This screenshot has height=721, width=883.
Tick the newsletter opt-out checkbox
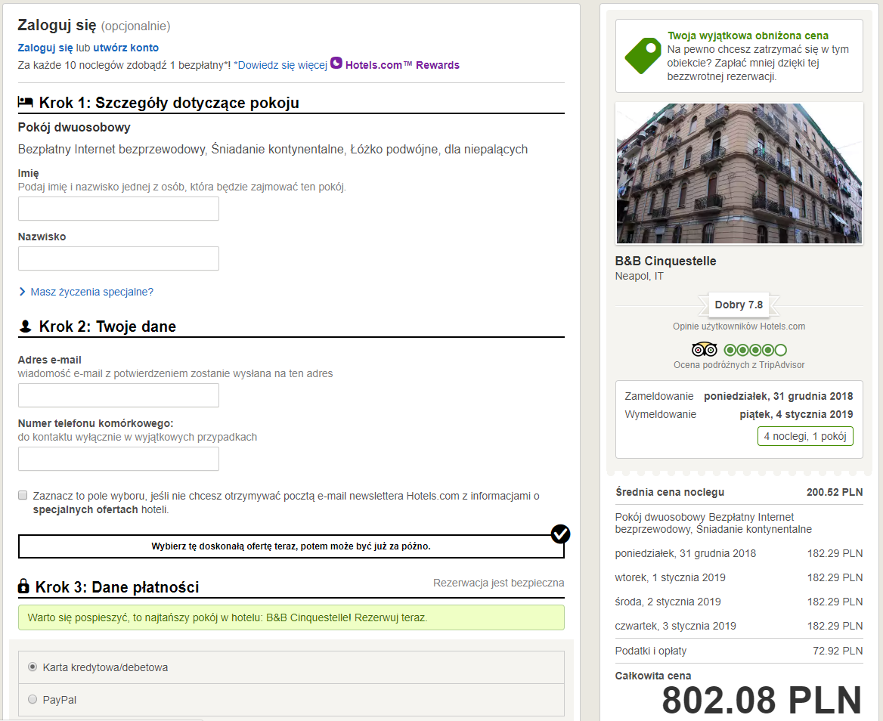(23, 496)
